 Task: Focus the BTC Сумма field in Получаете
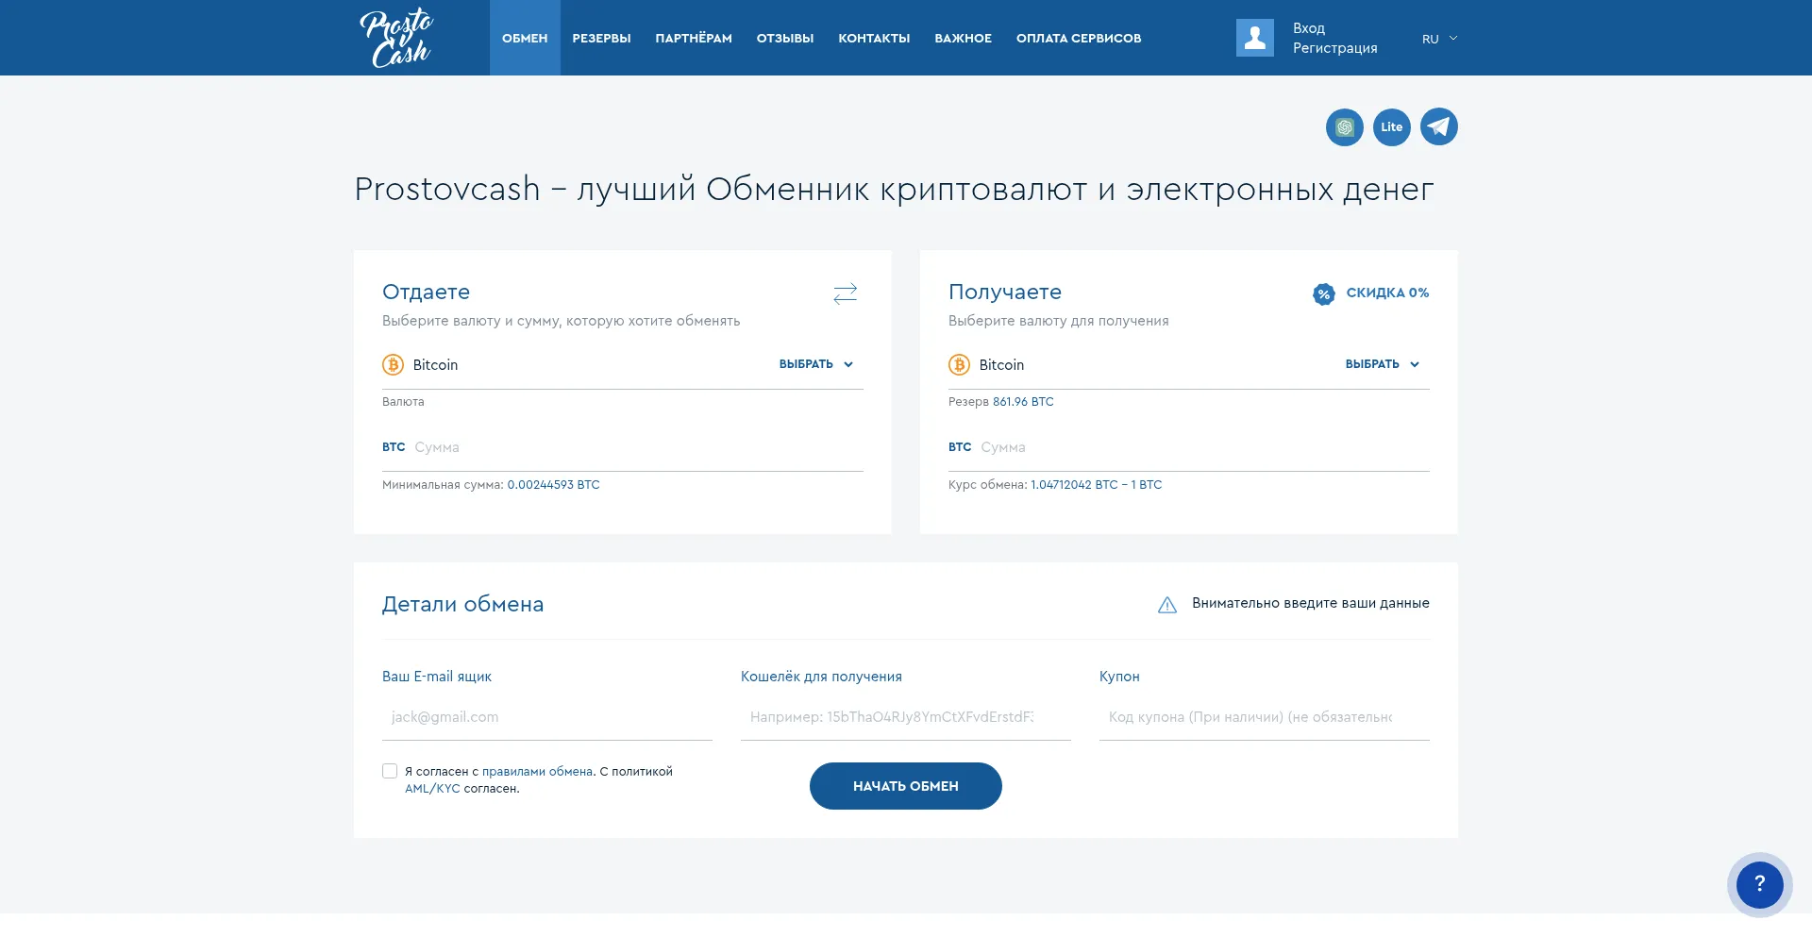coord(1189,447)
